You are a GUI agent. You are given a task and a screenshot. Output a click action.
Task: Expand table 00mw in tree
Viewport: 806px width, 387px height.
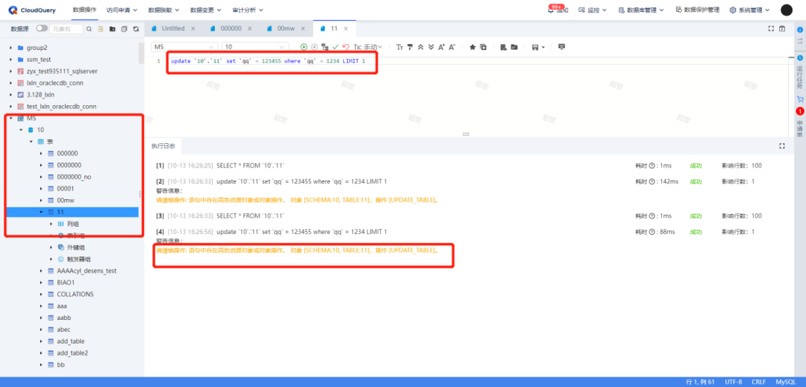(x=41, y=200)
